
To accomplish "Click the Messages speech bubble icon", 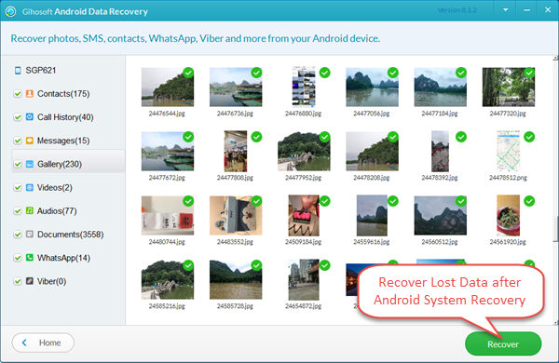I will (x=30, y=141).
